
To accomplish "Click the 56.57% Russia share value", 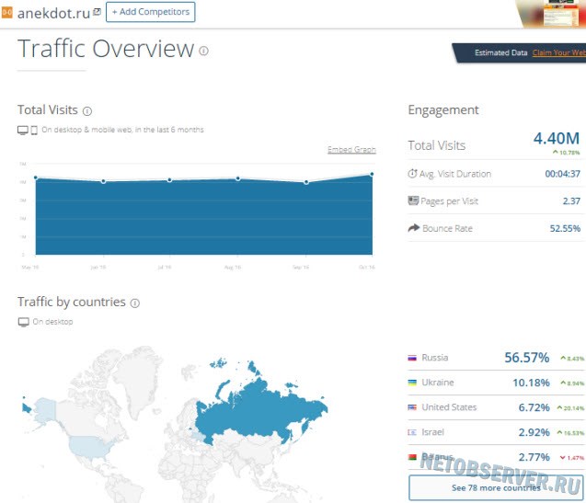I will (x=526, y=358).
